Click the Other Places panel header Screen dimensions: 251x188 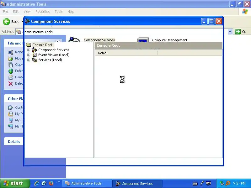click(x=14, y=99)
